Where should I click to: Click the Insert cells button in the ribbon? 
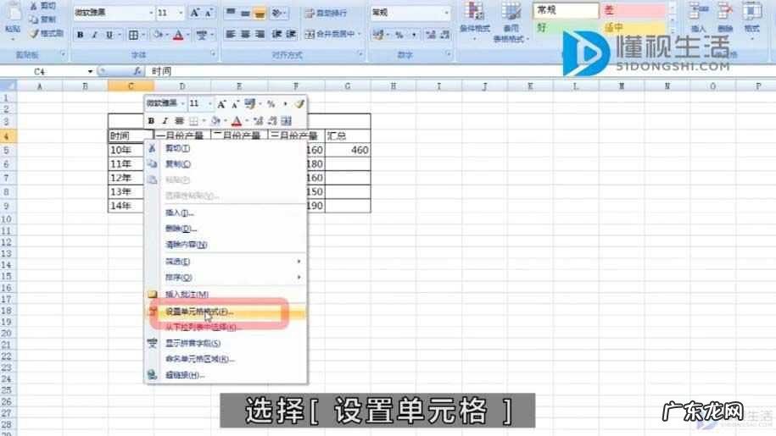pyautogui.click(x=698, y=18)
